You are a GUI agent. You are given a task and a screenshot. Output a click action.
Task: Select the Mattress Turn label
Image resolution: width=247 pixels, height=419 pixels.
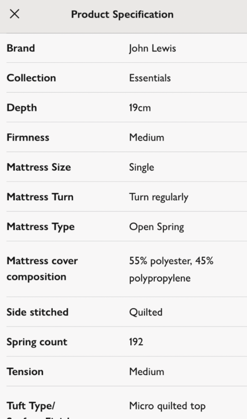(40, 197)
